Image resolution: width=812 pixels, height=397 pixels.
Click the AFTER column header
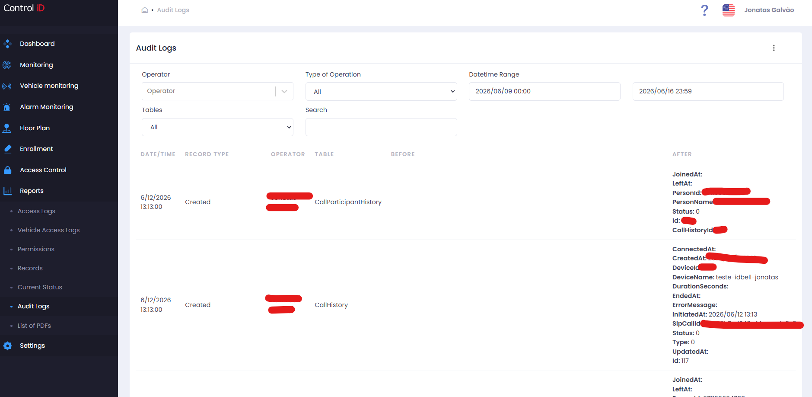pyautogui.click(x=682, y=154)
